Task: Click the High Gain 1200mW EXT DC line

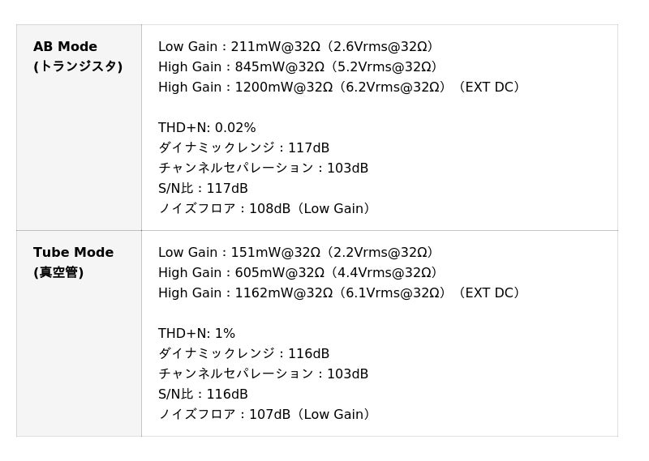Action: click(339, 88)
